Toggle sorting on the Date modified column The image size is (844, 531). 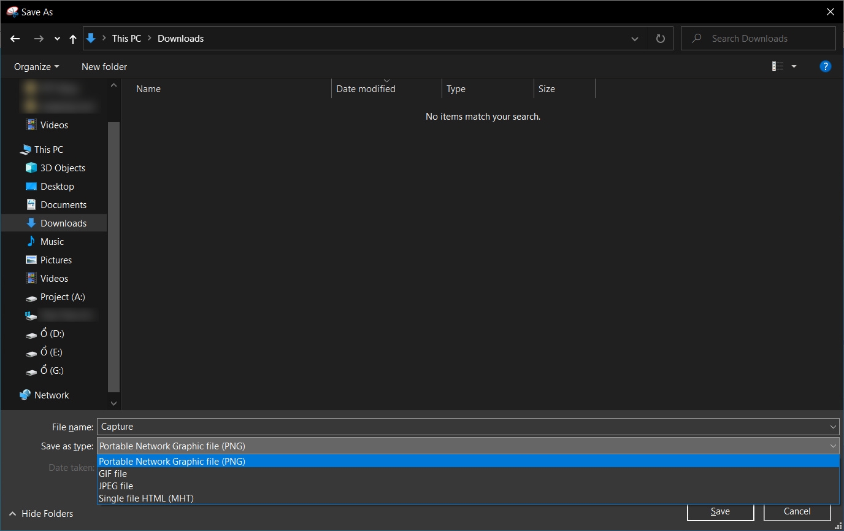tap(365, 88)
